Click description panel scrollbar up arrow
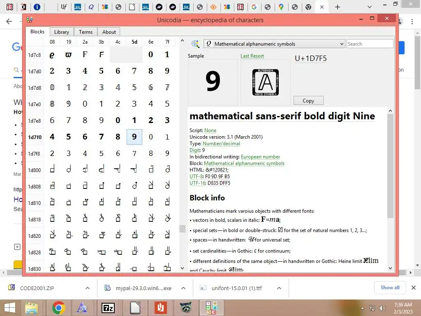Image resolution: width=421 pixels, height=316 pixels. click(391, 111)
